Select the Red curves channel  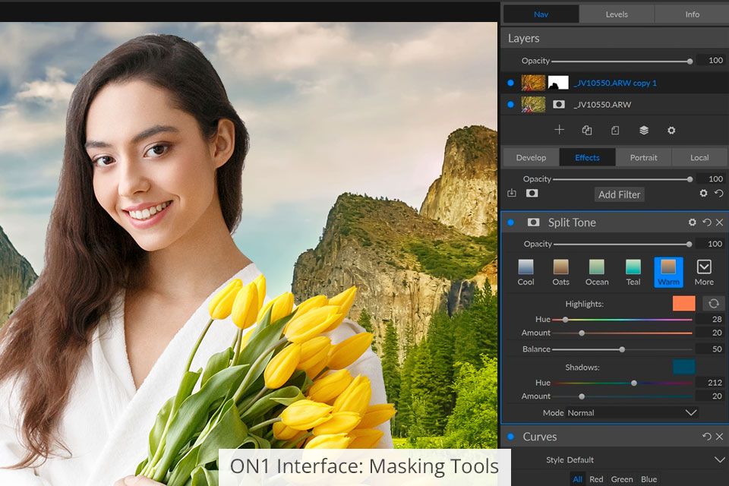[x=596, y=479]
